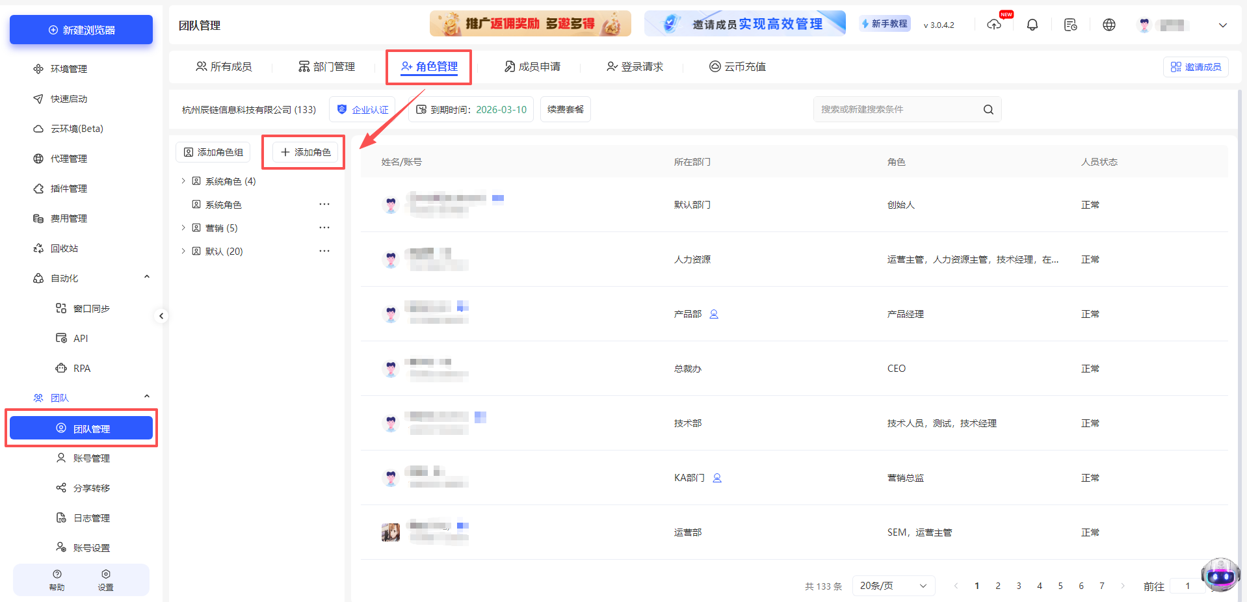
Task: Open 插件管理 in the sidebar
Action: (68, 188)
